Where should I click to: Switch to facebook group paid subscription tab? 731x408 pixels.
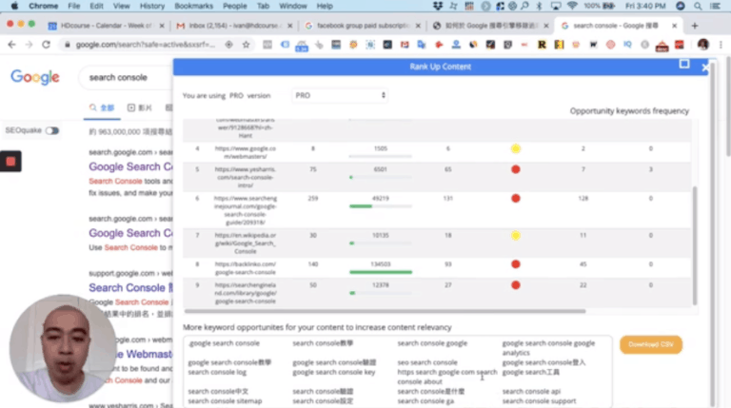(x=364, y=26)
